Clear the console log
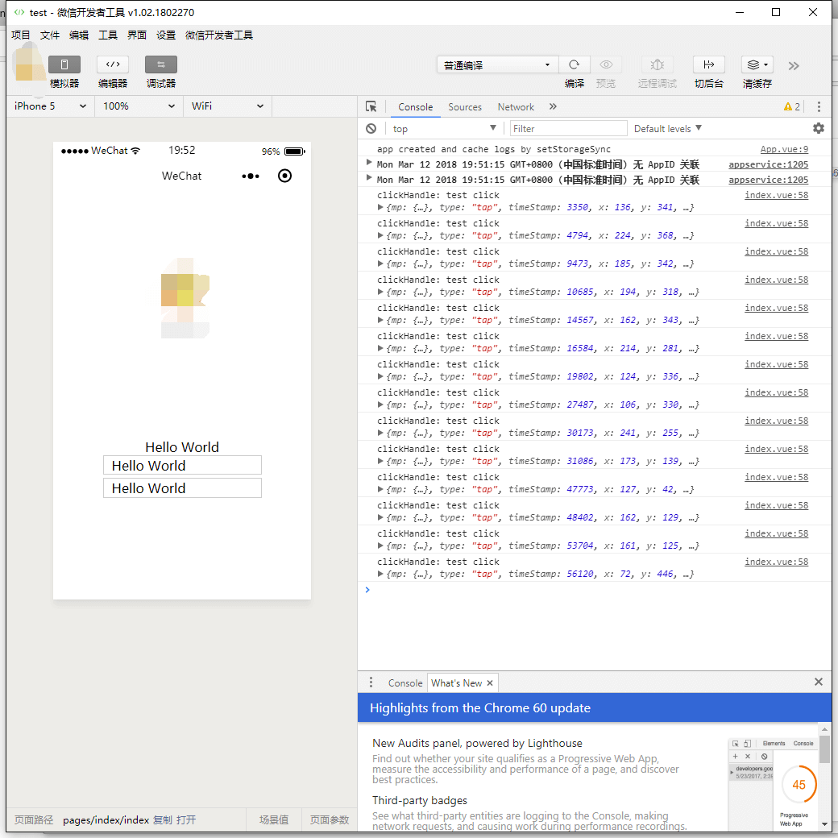The height and width of the screenshot is (838, 838). click(x=371, y=129)
